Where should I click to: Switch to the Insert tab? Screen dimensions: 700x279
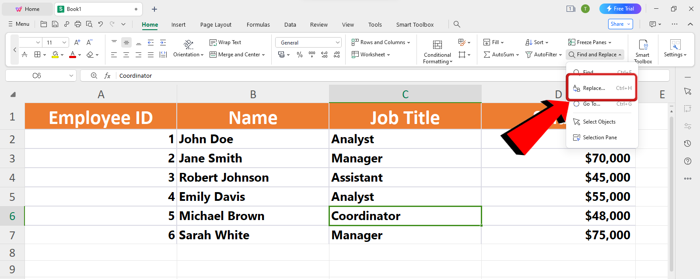(178, 24)
